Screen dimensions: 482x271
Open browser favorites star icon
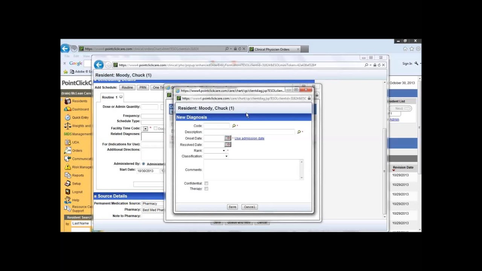tap(412, 49)
